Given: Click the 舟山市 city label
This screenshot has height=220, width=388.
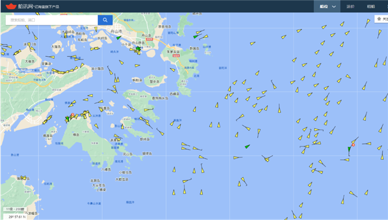Looking at the screenshot, I should (x=116, y=31).
